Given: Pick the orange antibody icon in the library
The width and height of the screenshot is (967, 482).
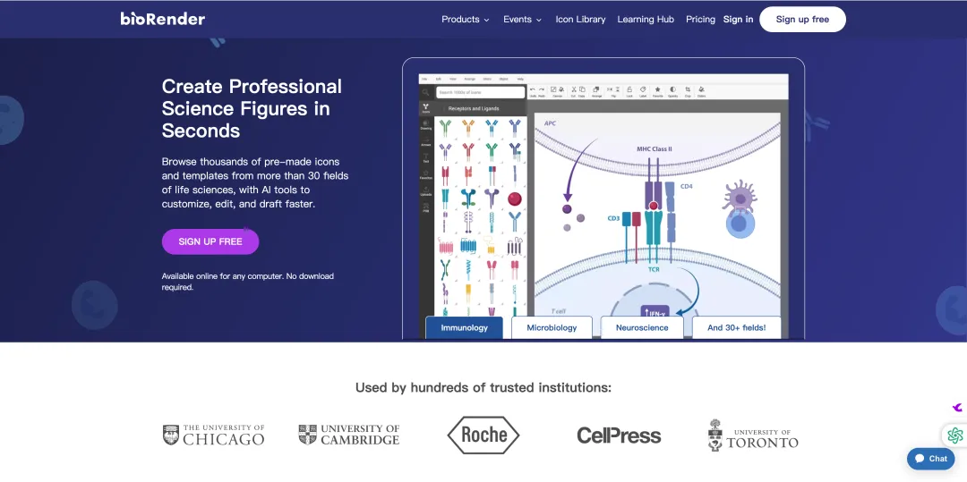Looking at the screenshot, I should pyautogui.click(x=468, y=128).
